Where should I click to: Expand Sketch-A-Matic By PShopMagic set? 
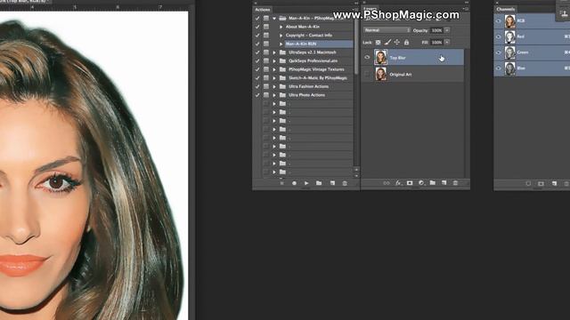[274, 78]
